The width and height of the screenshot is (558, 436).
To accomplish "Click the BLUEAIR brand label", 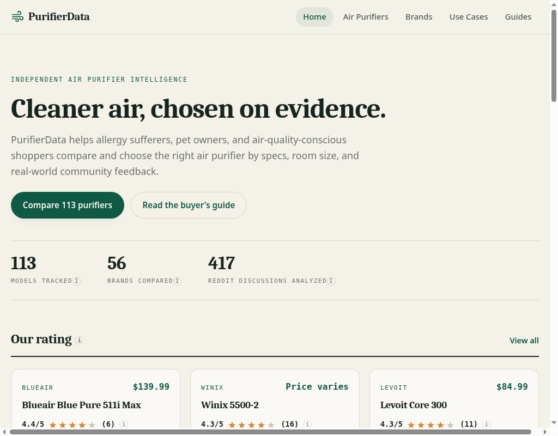I will coord(38,387).
